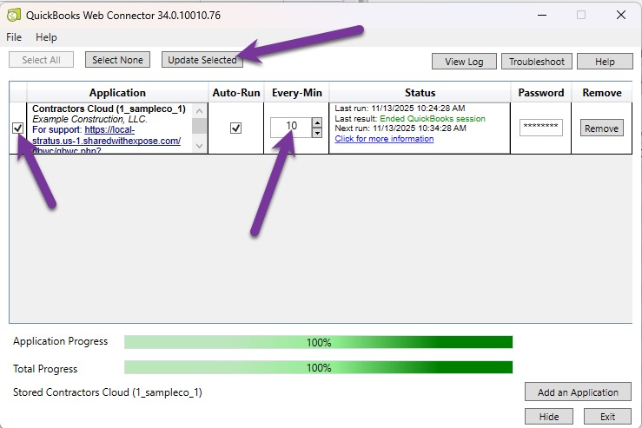Remove the Contractors Cloud application
This screenshot has height=428, width=642.
tap(601, 128)
